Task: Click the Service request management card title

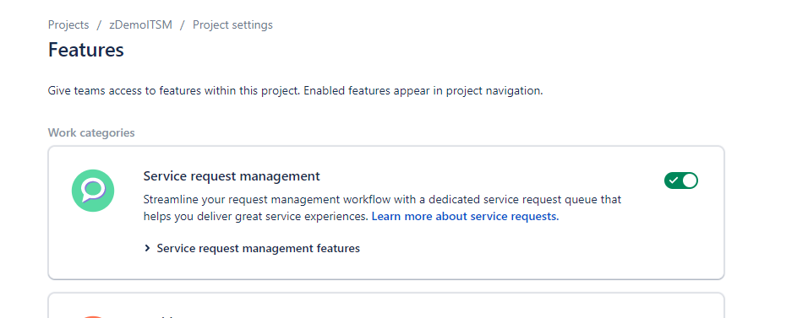Action: pyautogui.click(x=232, y=176)
